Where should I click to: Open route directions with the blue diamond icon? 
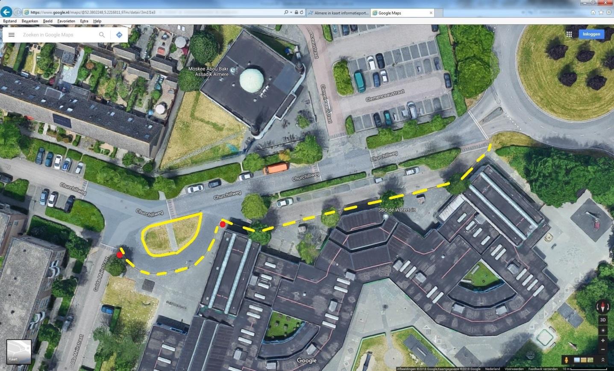[119, 35]
